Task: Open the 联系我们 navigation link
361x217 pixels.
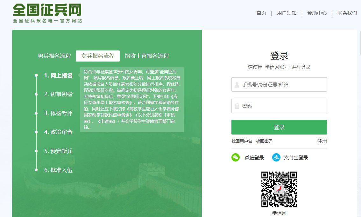Action: coord(347,13)
